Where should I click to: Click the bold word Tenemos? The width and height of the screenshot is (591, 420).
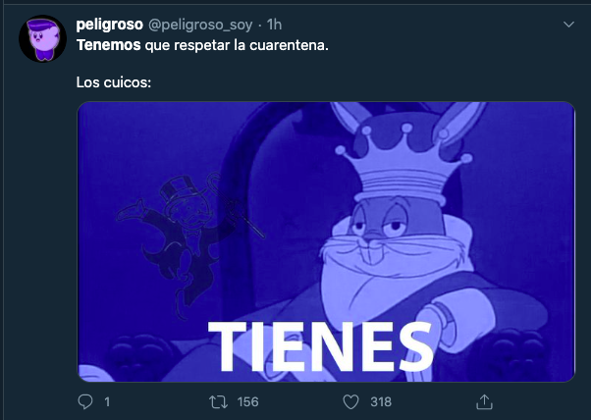pyautogui.click(x=109, y=45)
